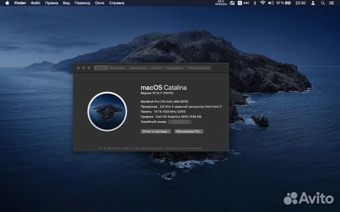
Task: Open the Вид menu
Action: [66, 3]
